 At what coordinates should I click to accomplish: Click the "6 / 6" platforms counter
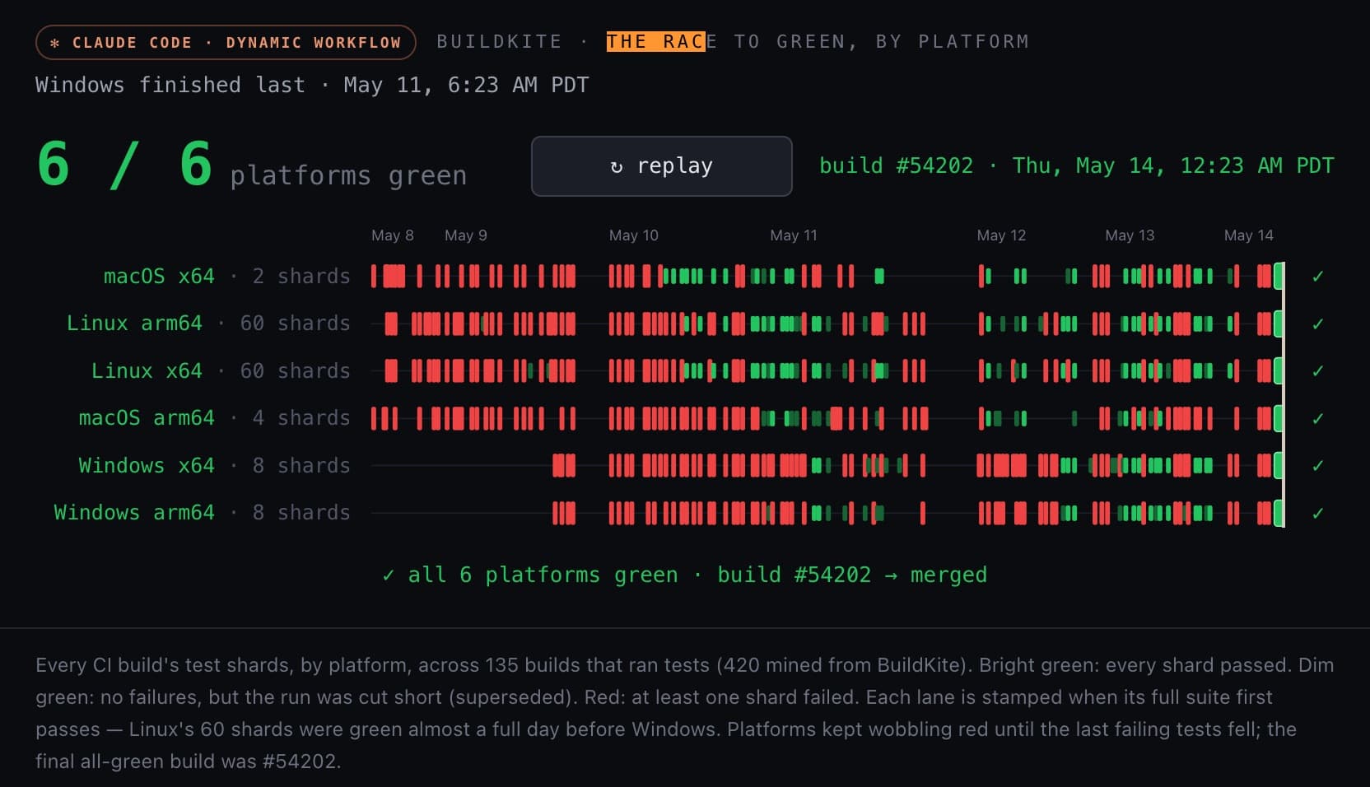click(125, 165)
